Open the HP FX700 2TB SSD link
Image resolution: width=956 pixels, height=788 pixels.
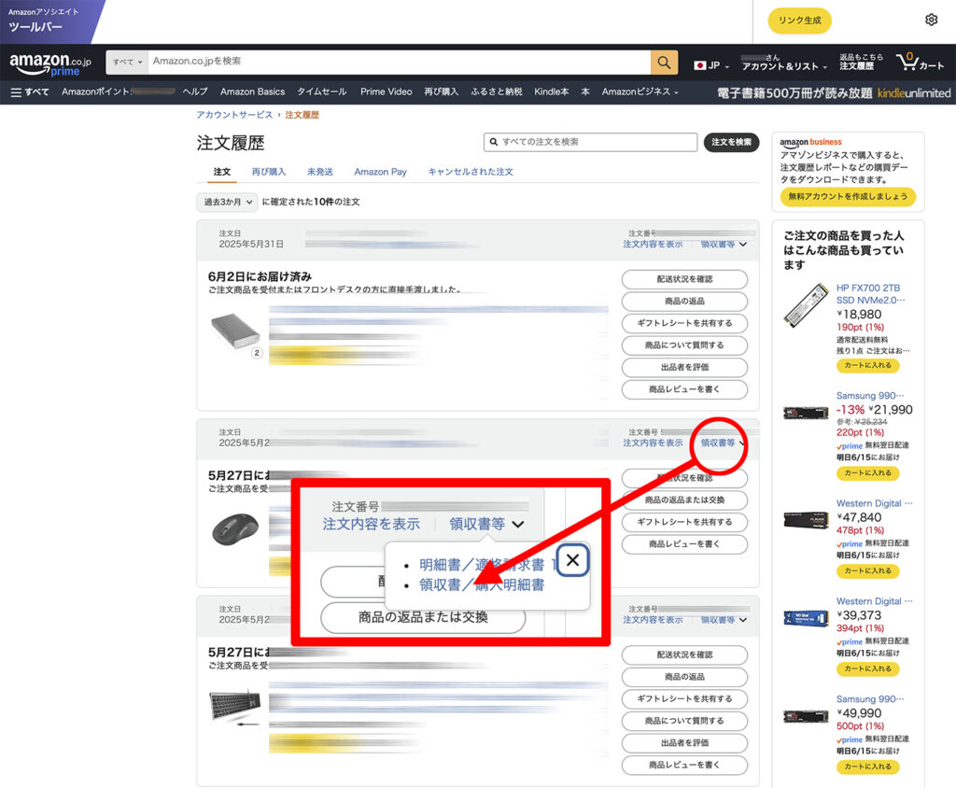870,294
